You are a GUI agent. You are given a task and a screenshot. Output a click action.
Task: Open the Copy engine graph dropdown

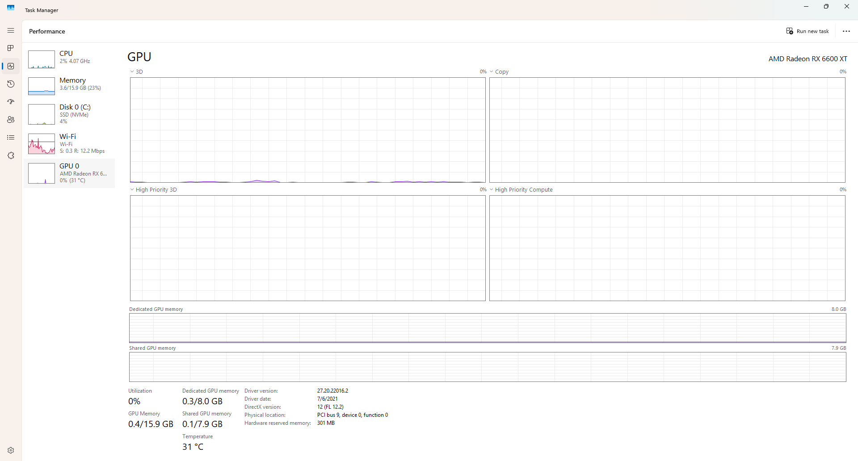click(499, 71)
